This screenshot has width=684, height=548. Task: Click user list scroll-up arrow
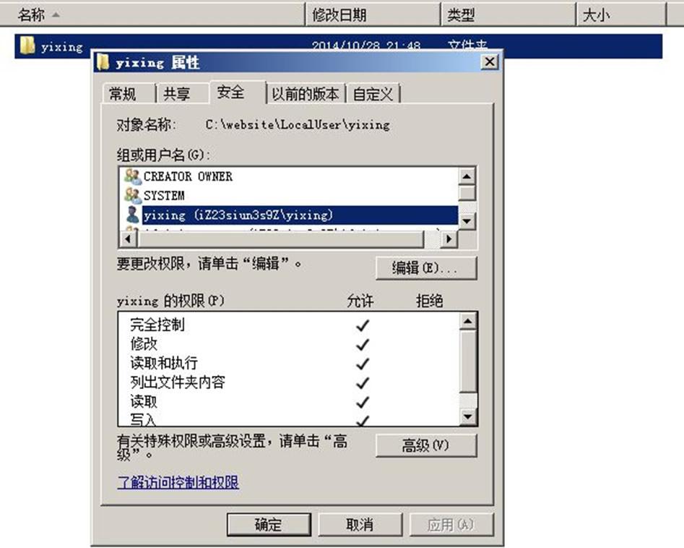click(x=467, y=176)
